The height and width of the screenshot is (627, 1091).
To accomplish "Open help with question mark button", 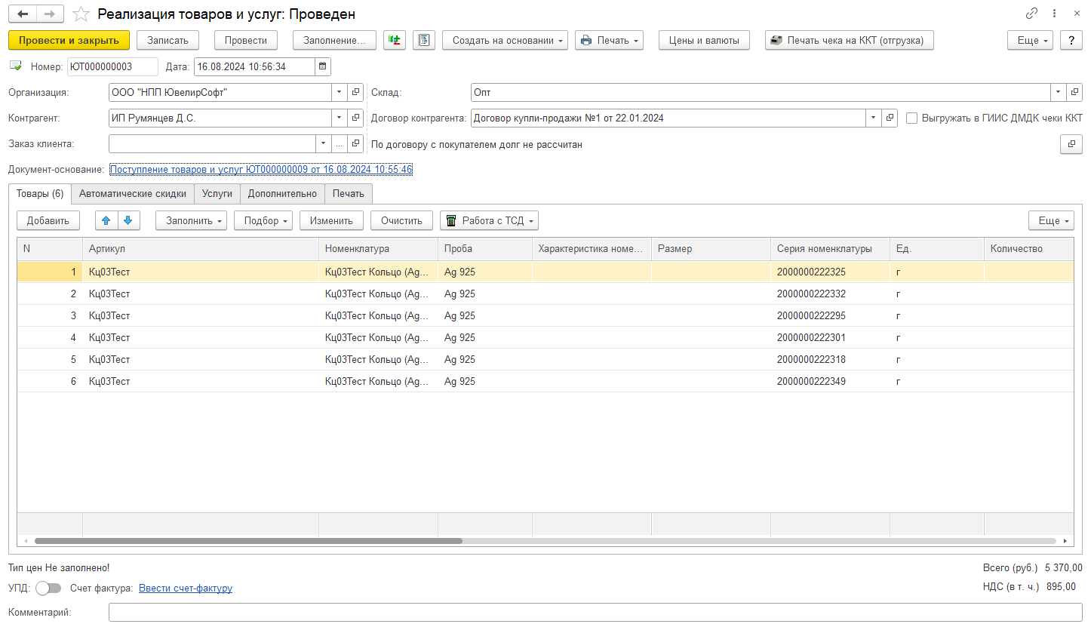I will [x=1071, y=41].
